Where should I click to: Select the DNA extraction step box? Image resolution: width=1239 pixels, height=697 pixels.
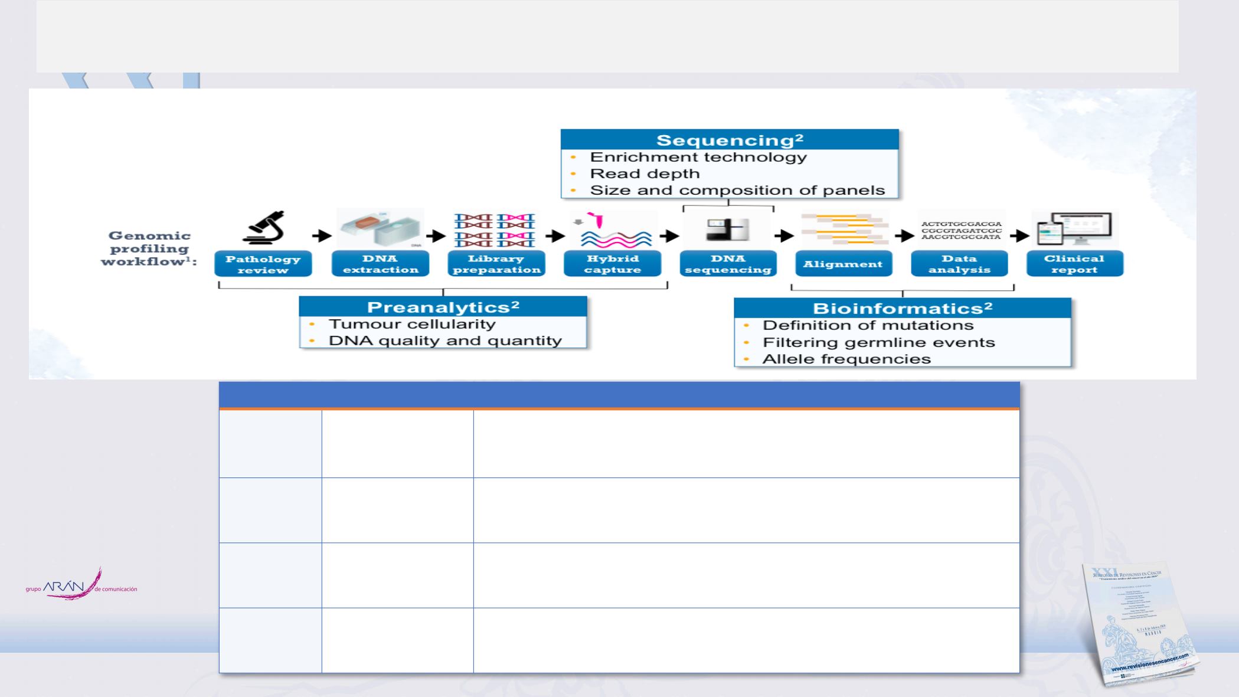380,264
